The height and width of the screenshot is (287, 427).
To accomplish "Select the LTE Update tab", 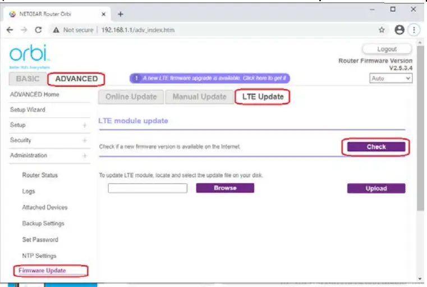I will (263, 97).
